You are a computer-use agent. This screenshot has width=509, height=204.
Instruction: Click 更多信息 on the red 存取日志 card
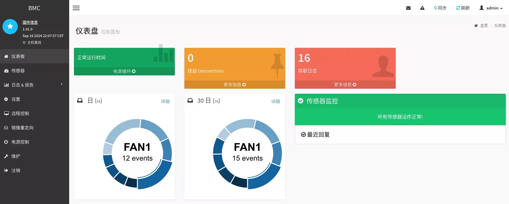pyautogui.click(x=345, y=85)
